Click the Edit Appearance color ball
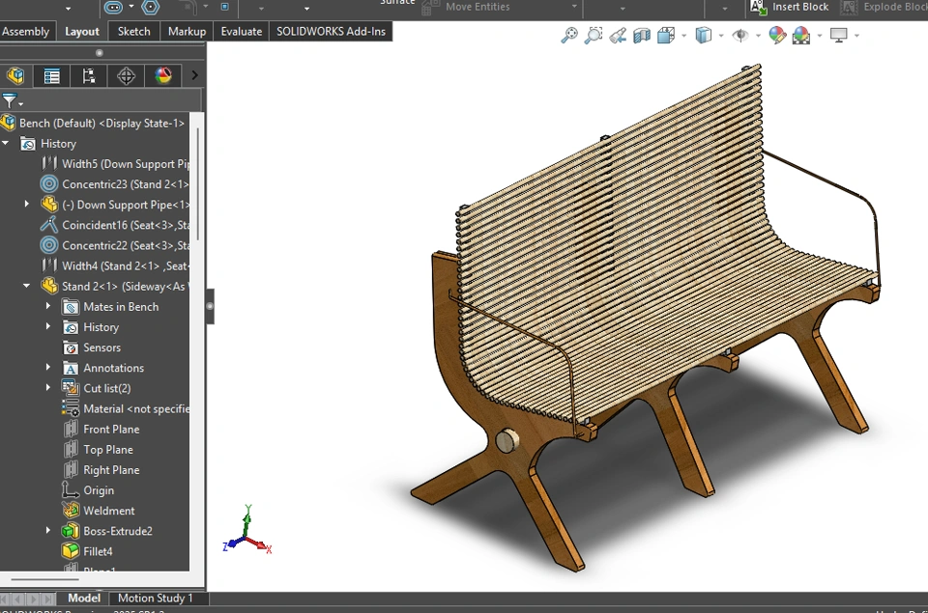 (777, 36)
